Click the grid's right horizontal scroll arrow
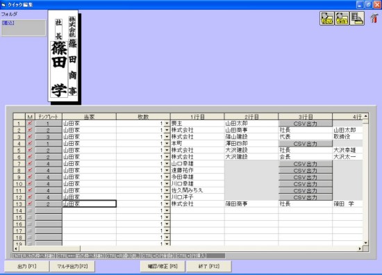 pyautogui.click(x=360, y=249)
